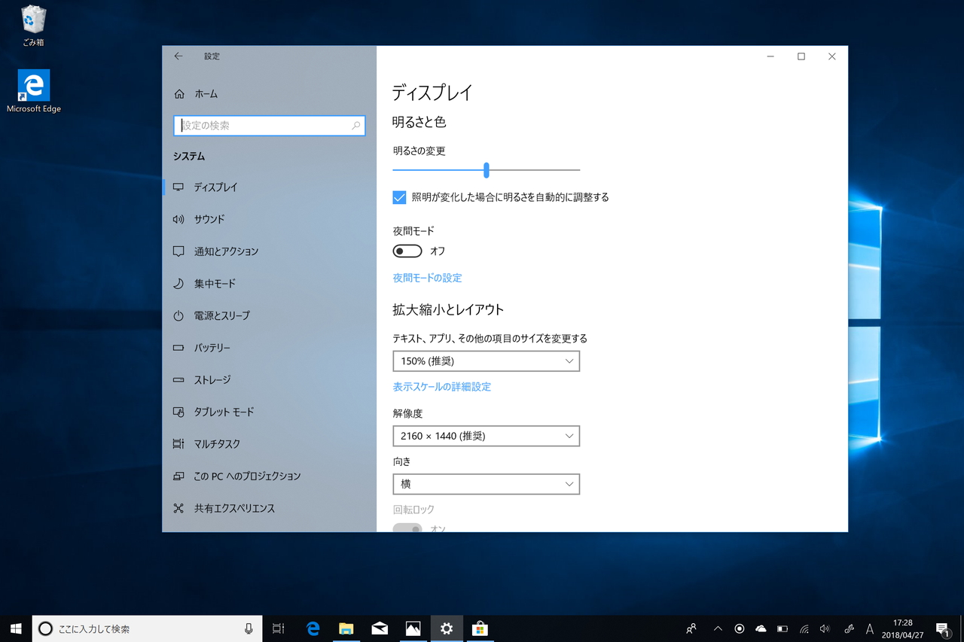Open 夜間モードの設定 link
The image size is (964, 642).
click(427, 277)
